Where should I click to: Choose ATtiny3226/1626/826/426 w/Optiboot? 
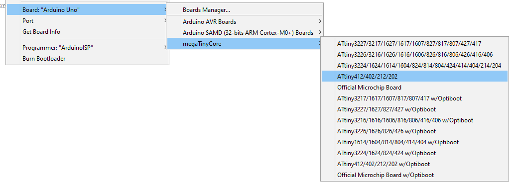click(x=414, y=131)
